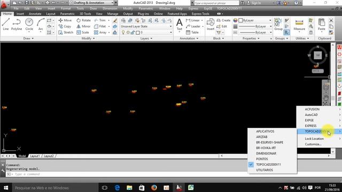
Task: Add a Linear dimension
Action: 193,20
